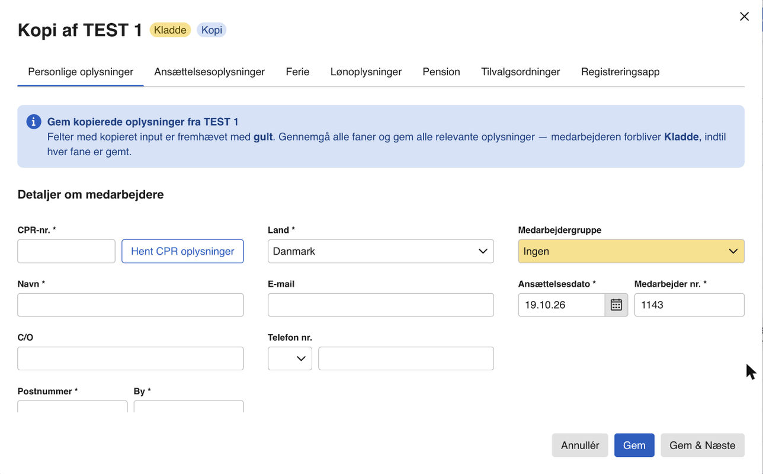
Task: Click the heading Detaljer om medarbejdere
Action: click(91, 194)
